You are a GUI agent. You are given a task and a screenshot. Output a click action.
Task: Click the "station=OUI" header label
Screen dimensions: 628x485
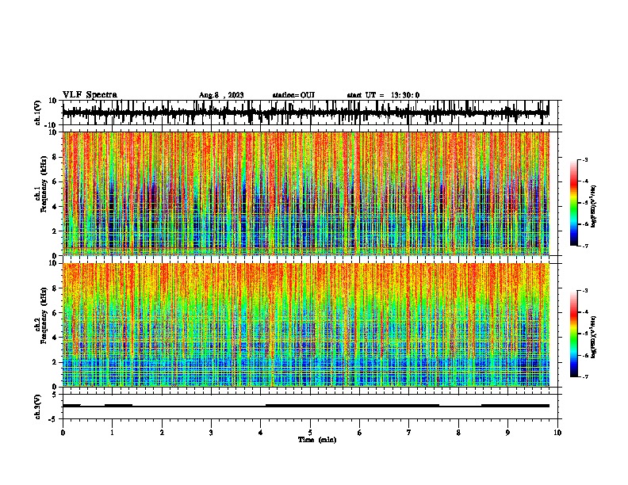point(293,95)
